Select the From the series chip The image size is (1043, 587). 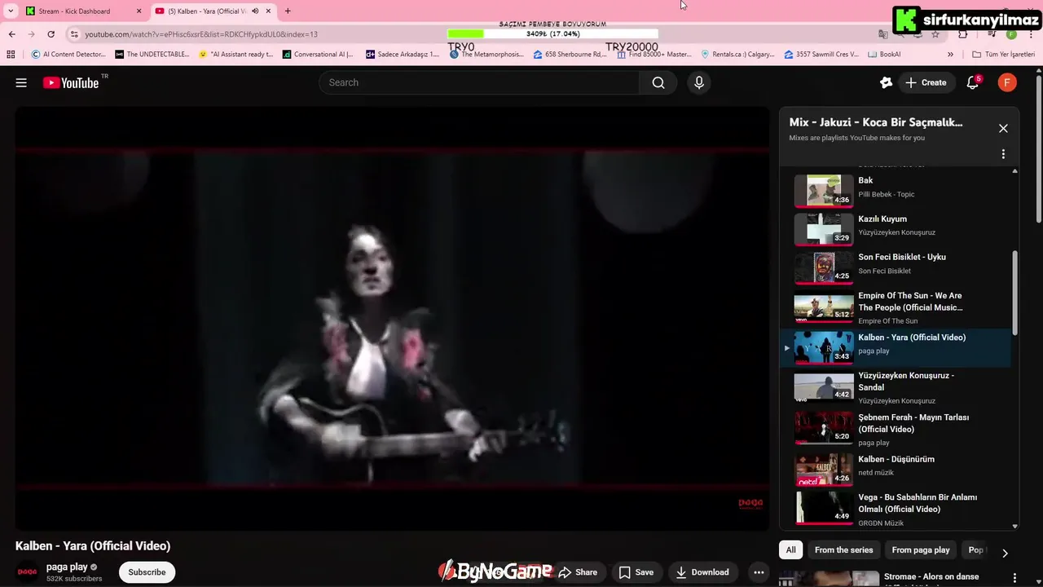pos(843,549)
